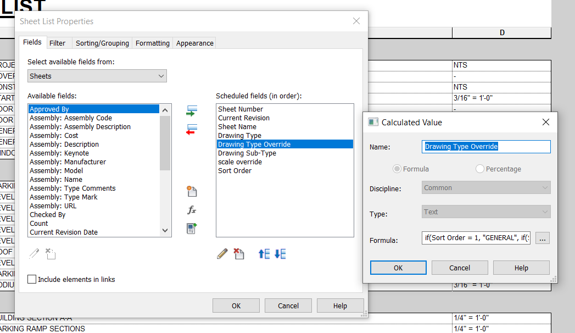The image size is (575, 333).
Task: Click the New Parameter icon
Action: (191, 191)
